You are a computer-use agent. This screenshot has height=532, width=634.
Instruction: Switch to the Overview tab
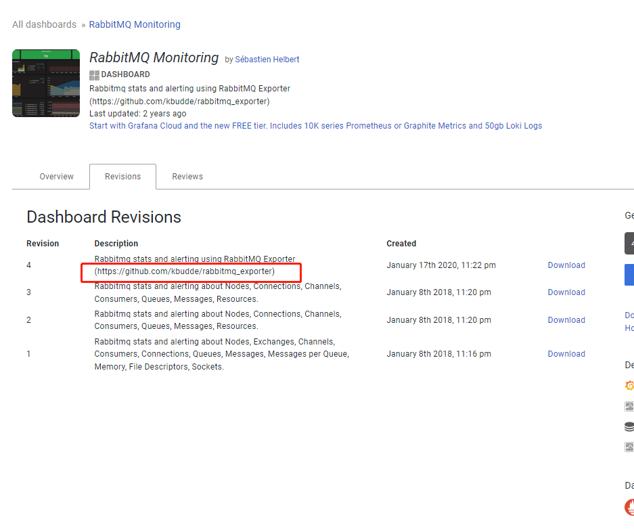click(57, 177)
